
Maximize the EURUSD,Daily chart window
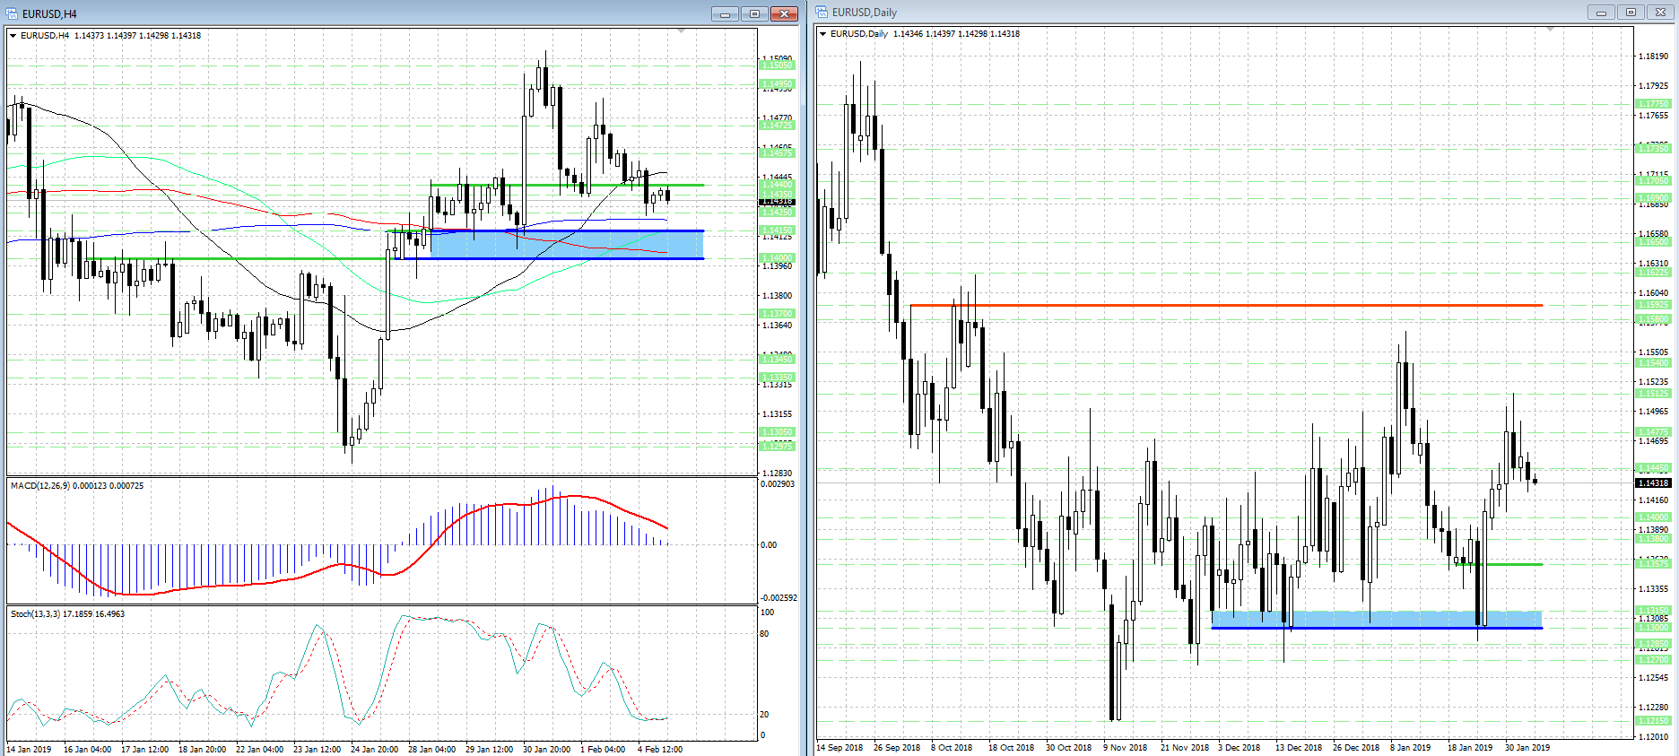pos(1631,12)
